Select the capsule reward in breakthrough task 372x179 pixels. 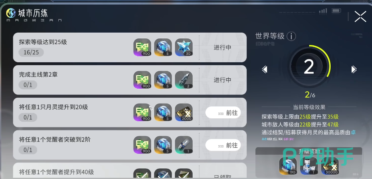coord(184,145)
